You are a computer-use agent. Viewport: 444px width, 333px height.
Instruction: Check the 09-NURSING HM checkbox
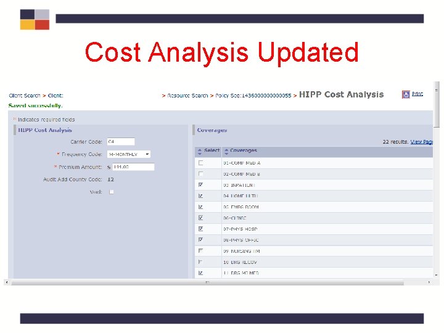(201, 251)
